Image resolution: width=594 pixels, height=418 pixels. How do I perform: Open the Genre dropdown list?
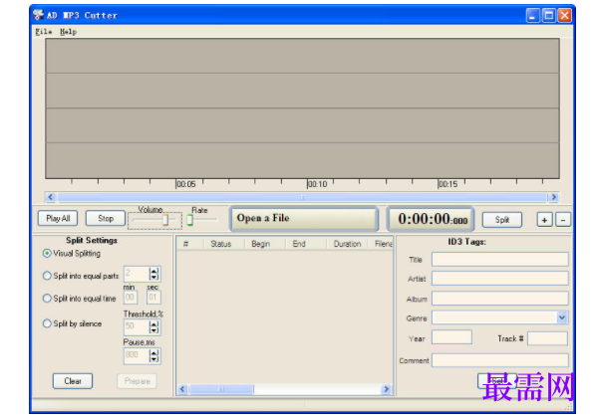pos(562,317)
